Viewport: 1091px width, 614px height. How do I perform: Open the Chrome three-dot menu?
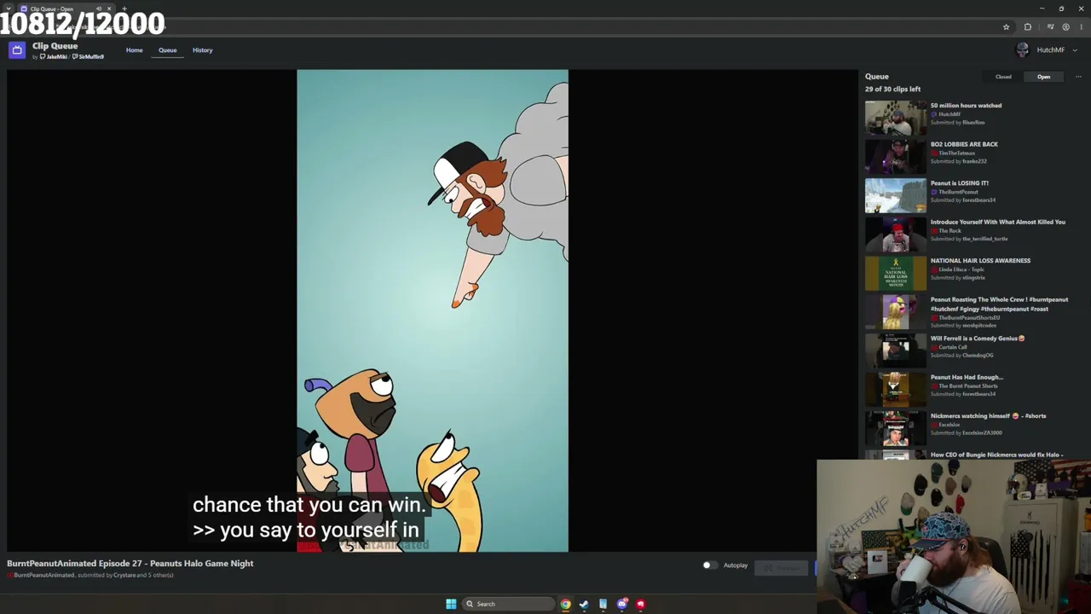[1080, 27]
